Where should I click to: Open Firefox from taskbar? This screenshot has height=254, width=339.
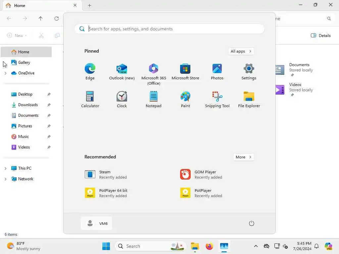pyautogui.click(x=209, y=246)
